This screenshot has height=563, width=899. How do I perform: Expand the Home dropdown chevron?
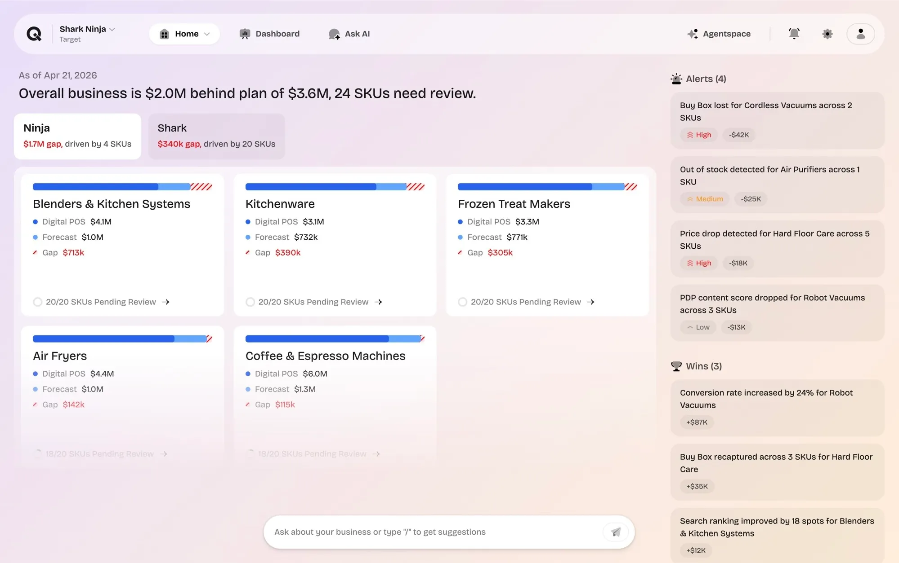click(x=207, y=34)
